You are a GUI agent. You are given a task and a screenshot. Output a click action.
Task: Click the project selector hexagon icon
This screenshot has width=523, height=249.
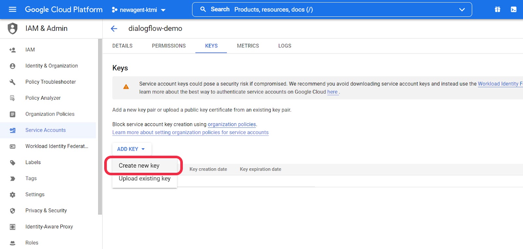click(114, 10)
